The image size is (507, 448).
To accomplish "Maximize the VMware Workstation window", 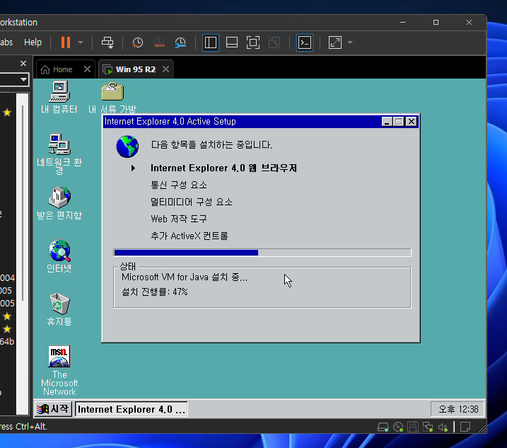I will [436, 23].
